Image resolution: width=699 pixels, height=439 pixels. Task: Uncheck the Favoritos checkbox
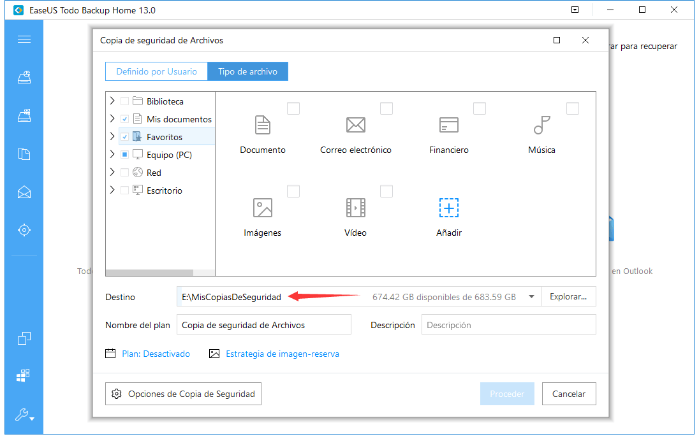(x=125, y=137)
